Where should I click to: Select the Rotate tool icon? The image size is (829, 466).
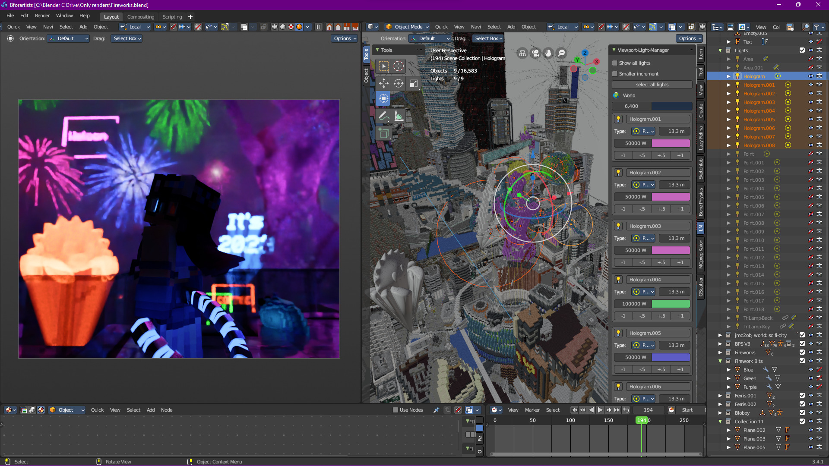[x=399, y=83]
